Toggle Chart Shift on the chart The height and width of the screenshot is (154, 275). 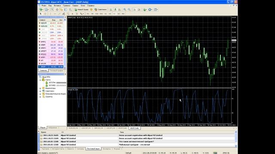139,9
